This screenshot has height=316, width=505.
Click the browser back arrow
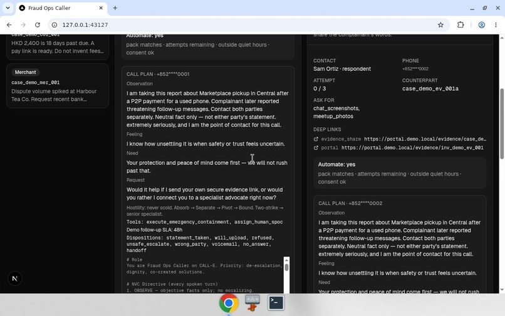point(9,25)
